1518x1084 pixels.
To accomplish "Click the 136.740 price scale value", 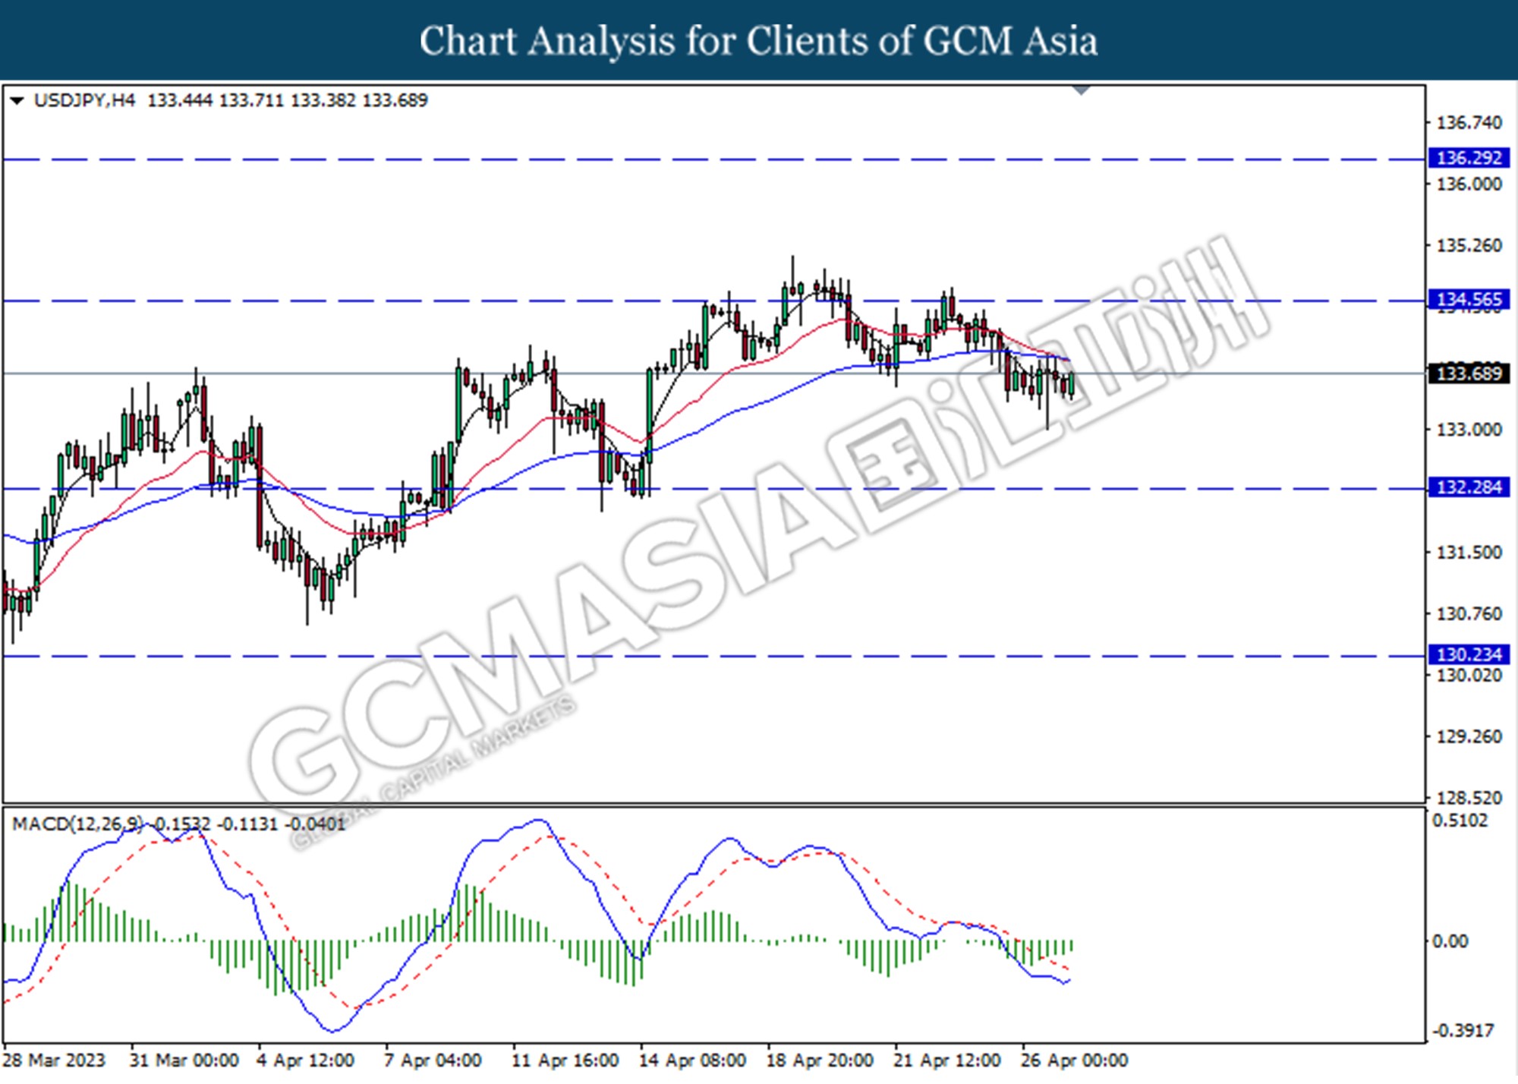I will click(x=1469, y=122).
